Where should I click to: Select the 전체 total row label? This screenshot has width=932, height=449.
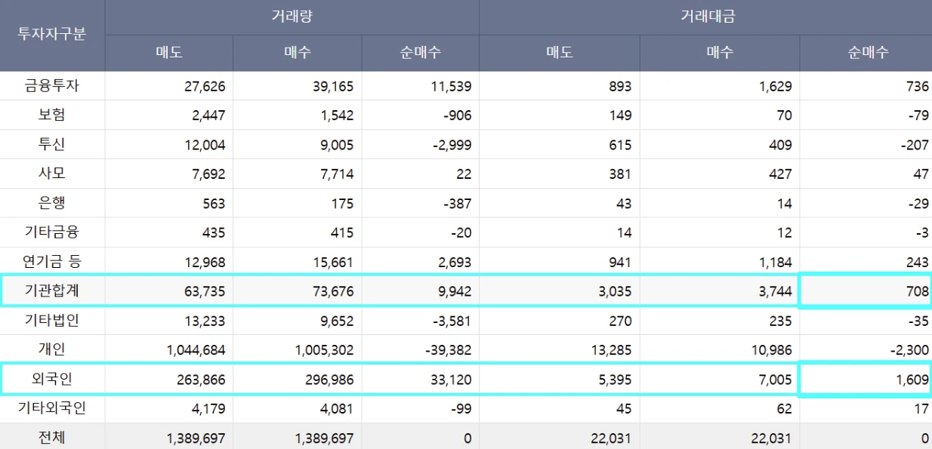pyautogui.click(x=52, y=438)
